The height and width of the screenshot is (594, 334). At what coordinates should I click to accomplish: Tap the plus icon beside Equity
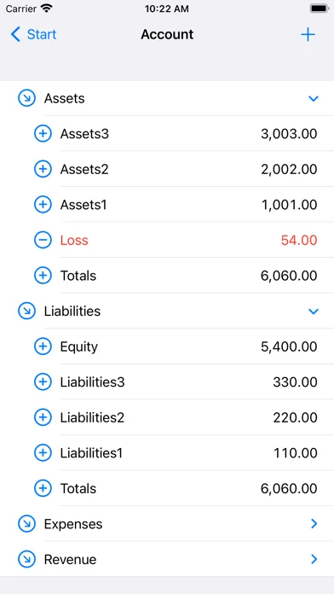[43, 346]
